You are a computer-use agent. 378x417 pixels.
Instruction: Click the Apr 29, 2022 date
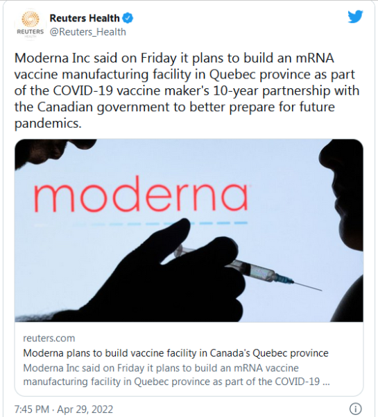(x=85, y=409)
